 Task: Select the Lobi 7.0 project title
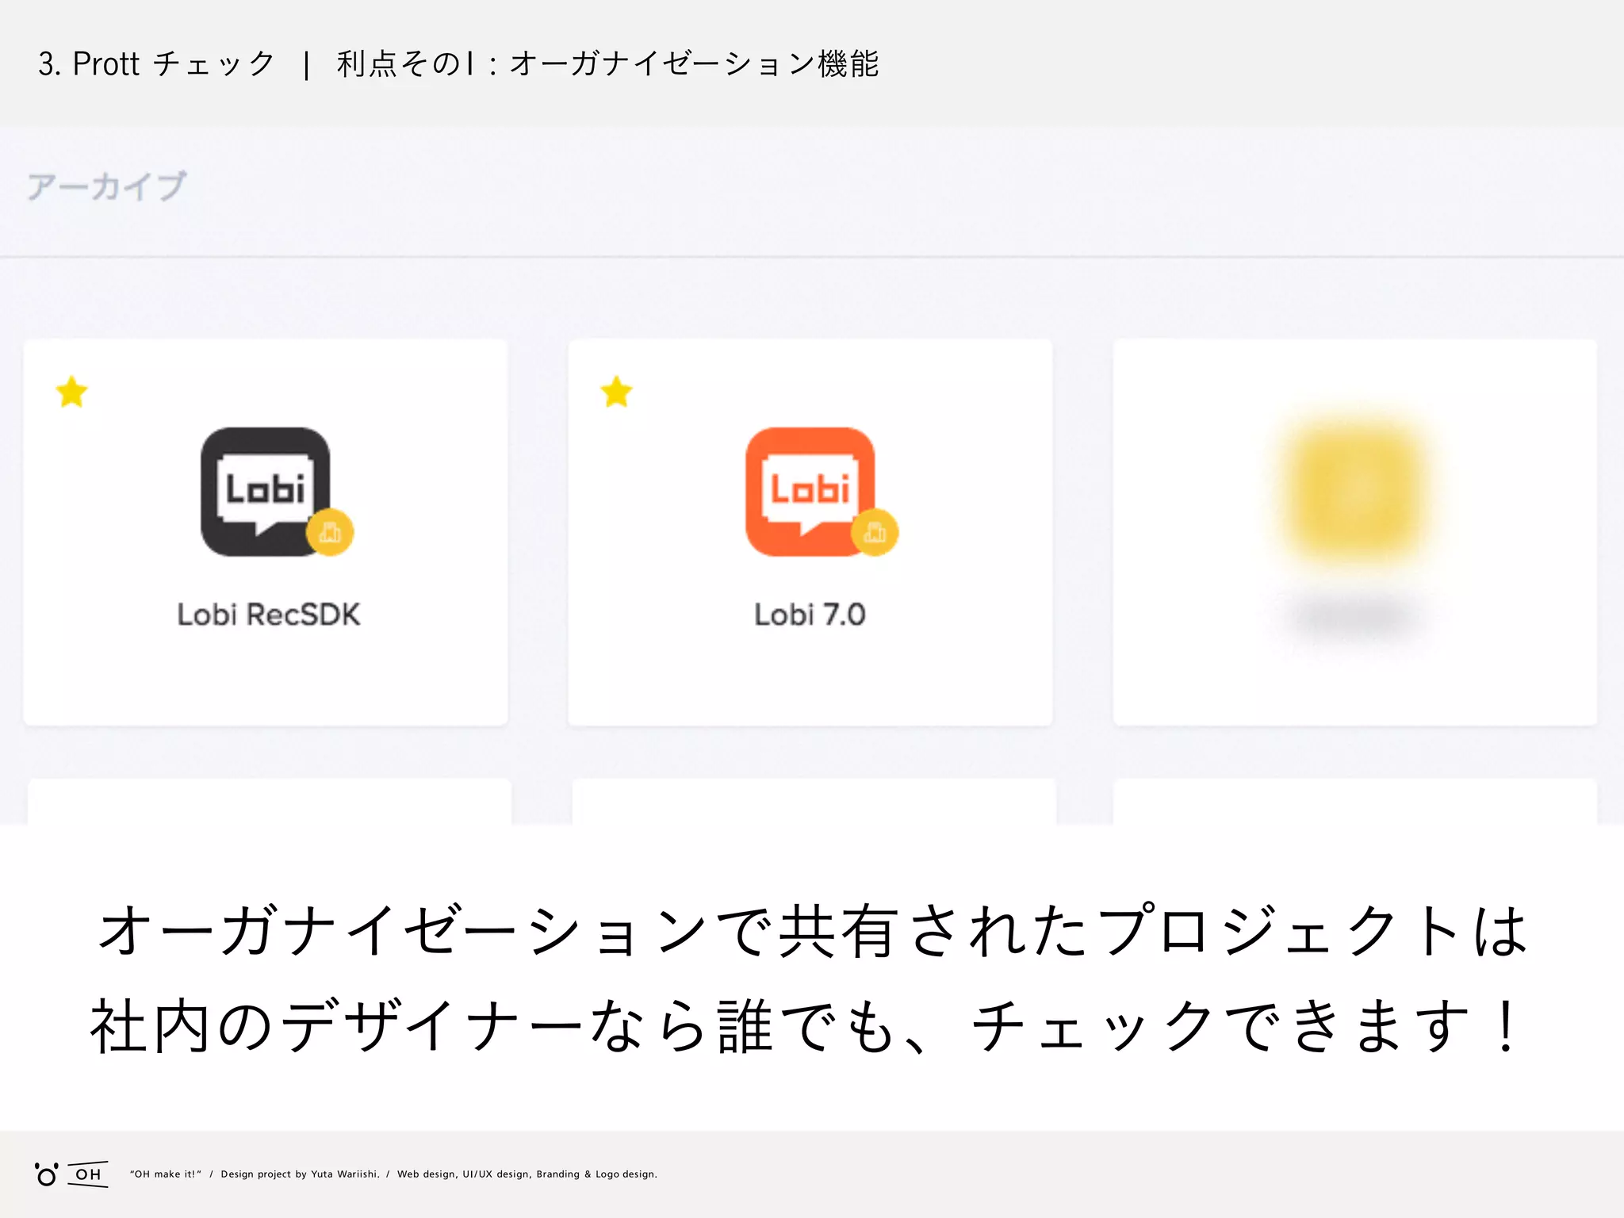pyautogui.click(x=810, y=615)
